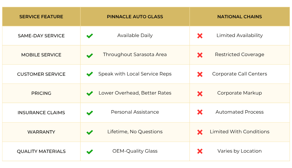Click the red X beside Limited With Conditions
Screen dimensions: 292x168
coord(200,132)
